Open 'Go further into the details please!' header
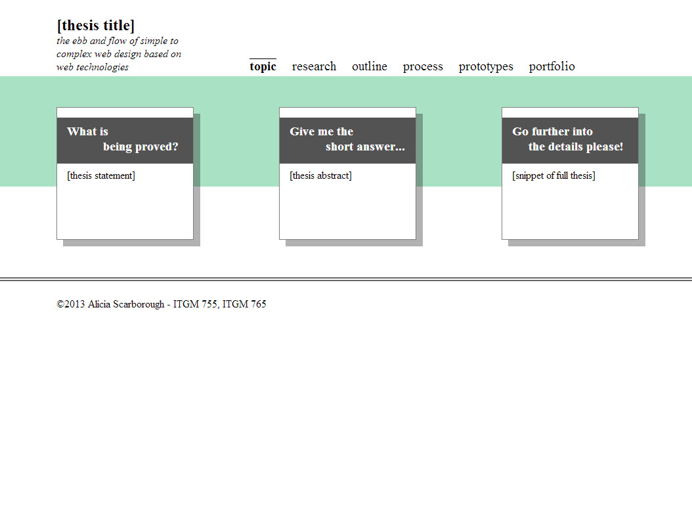Image resolution: width=692 pixels, height=519 pixels. coord(570,140)
